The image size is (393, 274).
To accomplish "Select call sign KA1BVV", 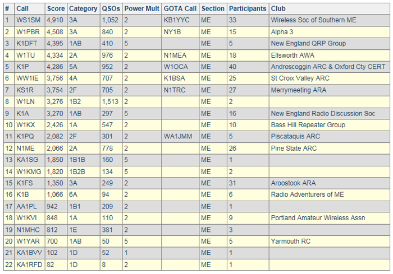I will click(29, 253).
